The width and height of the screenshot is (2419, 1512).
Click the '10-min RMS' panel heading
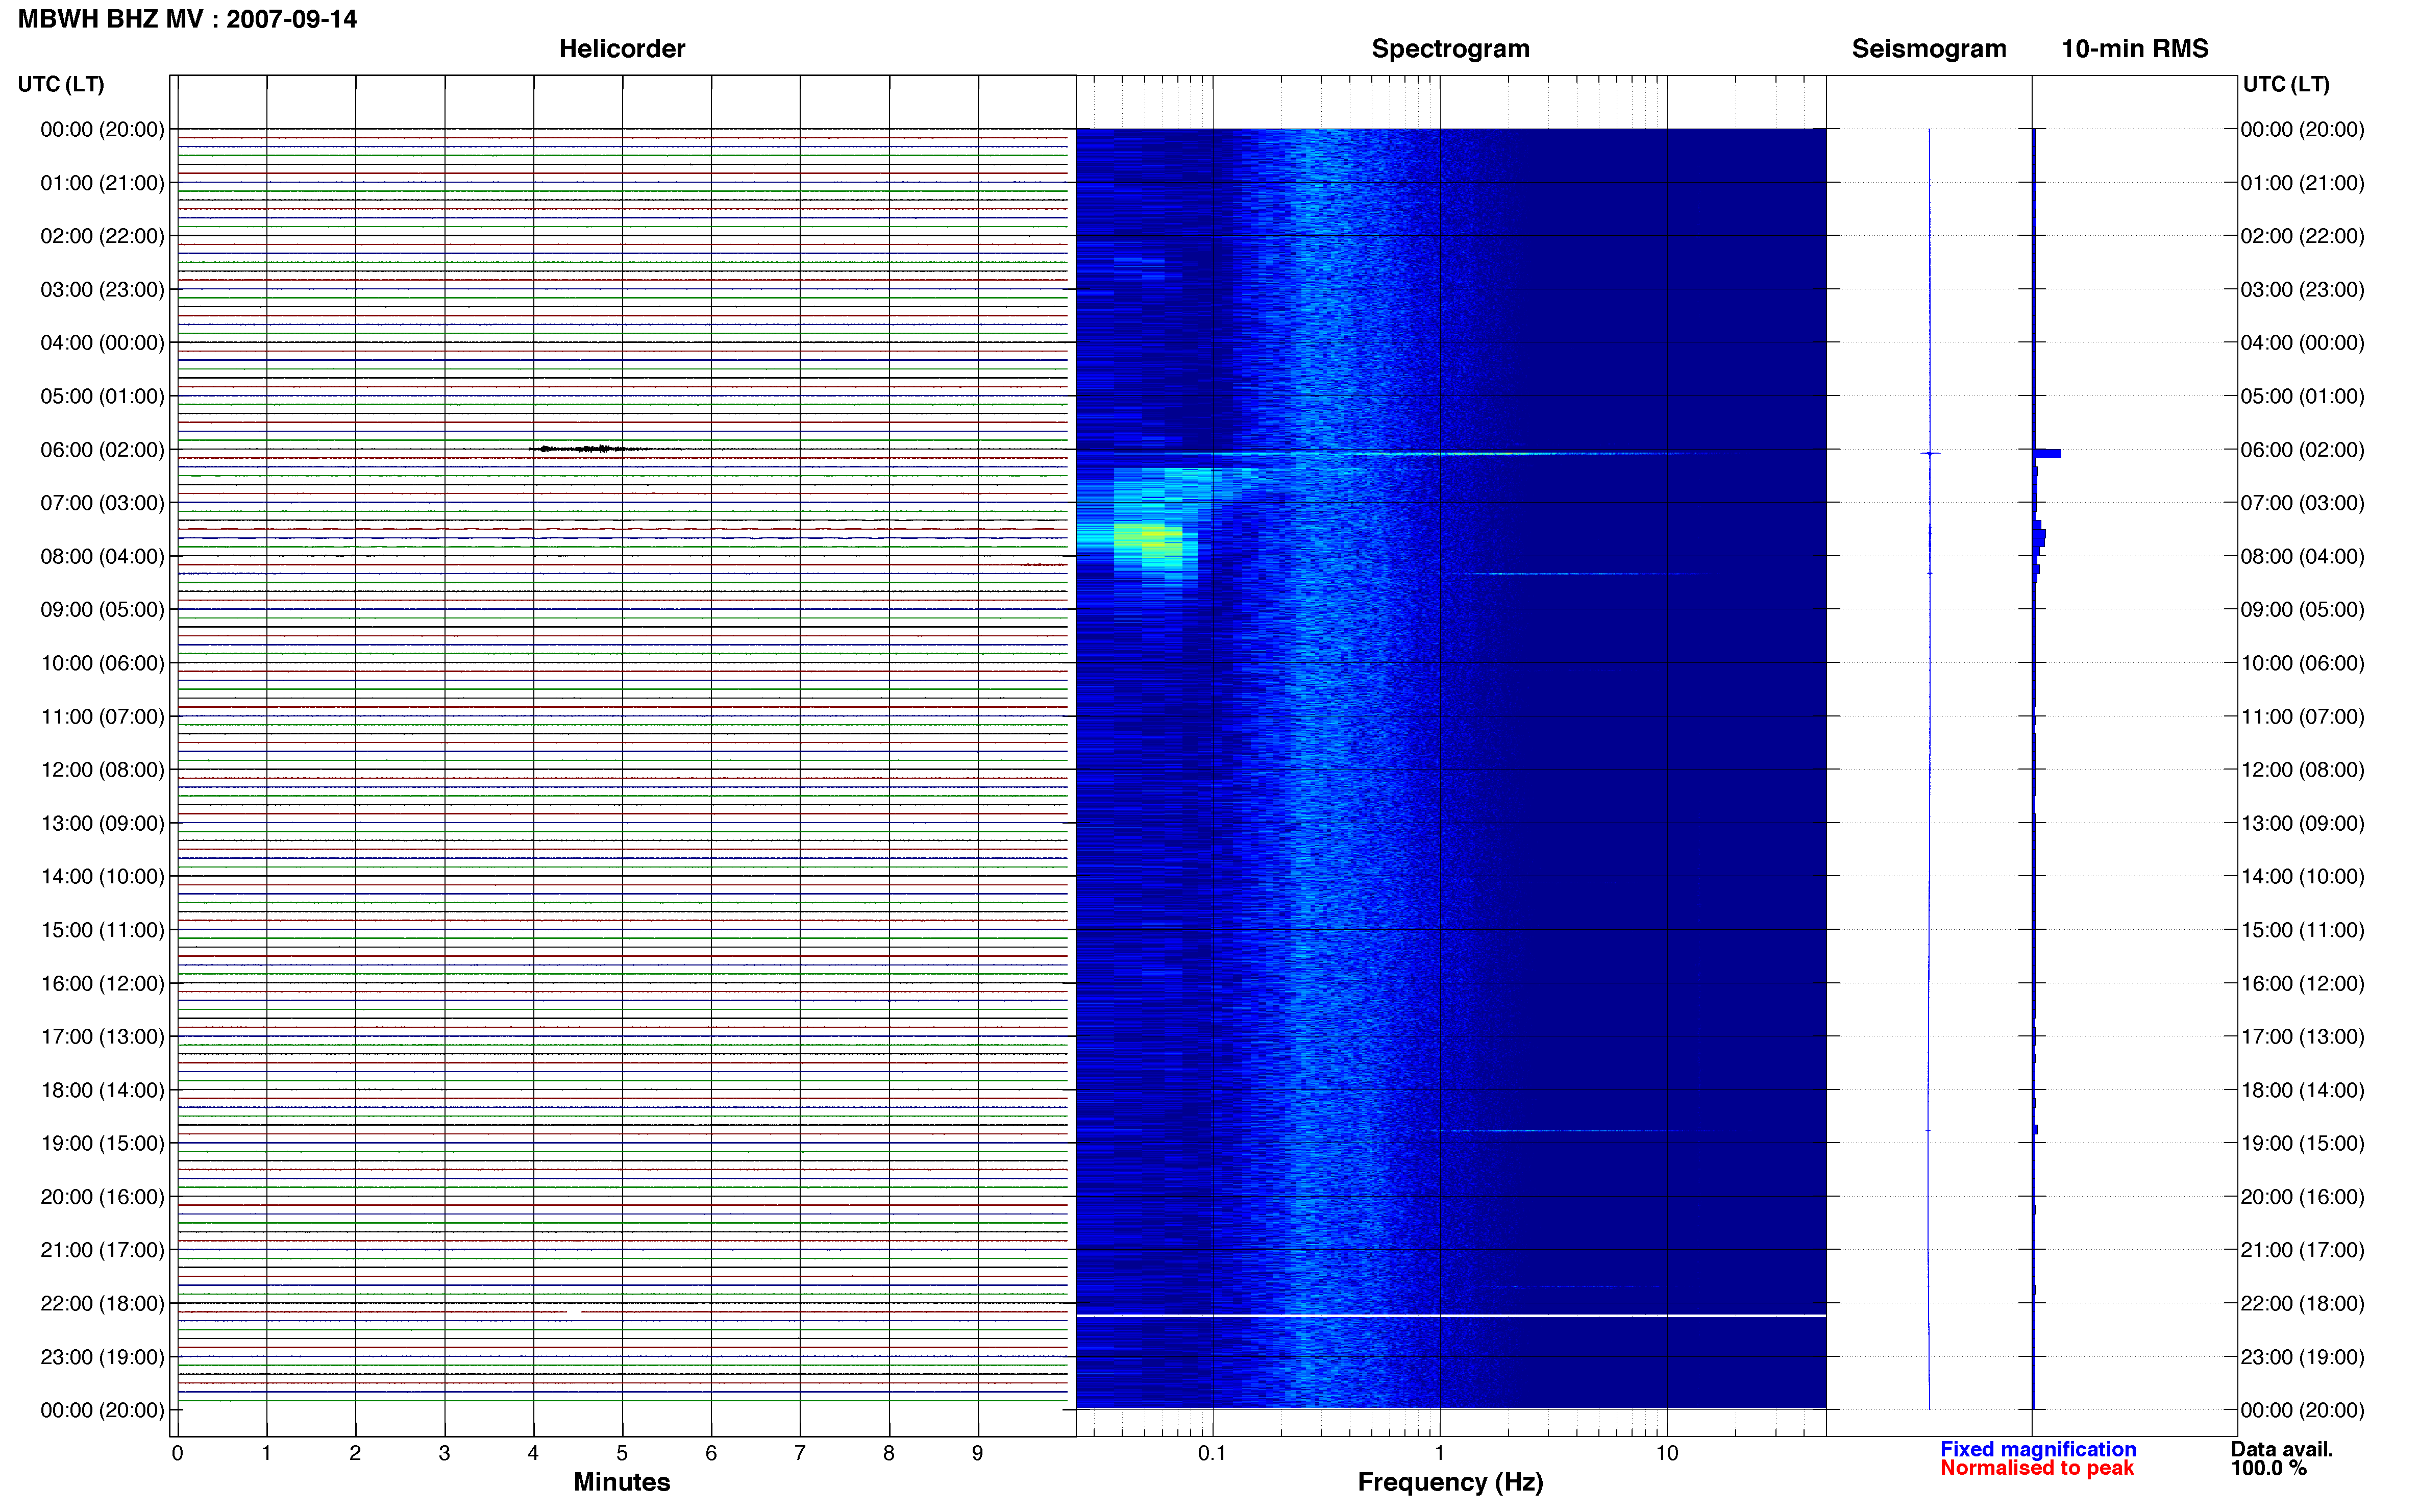(x=2134, y=49)
